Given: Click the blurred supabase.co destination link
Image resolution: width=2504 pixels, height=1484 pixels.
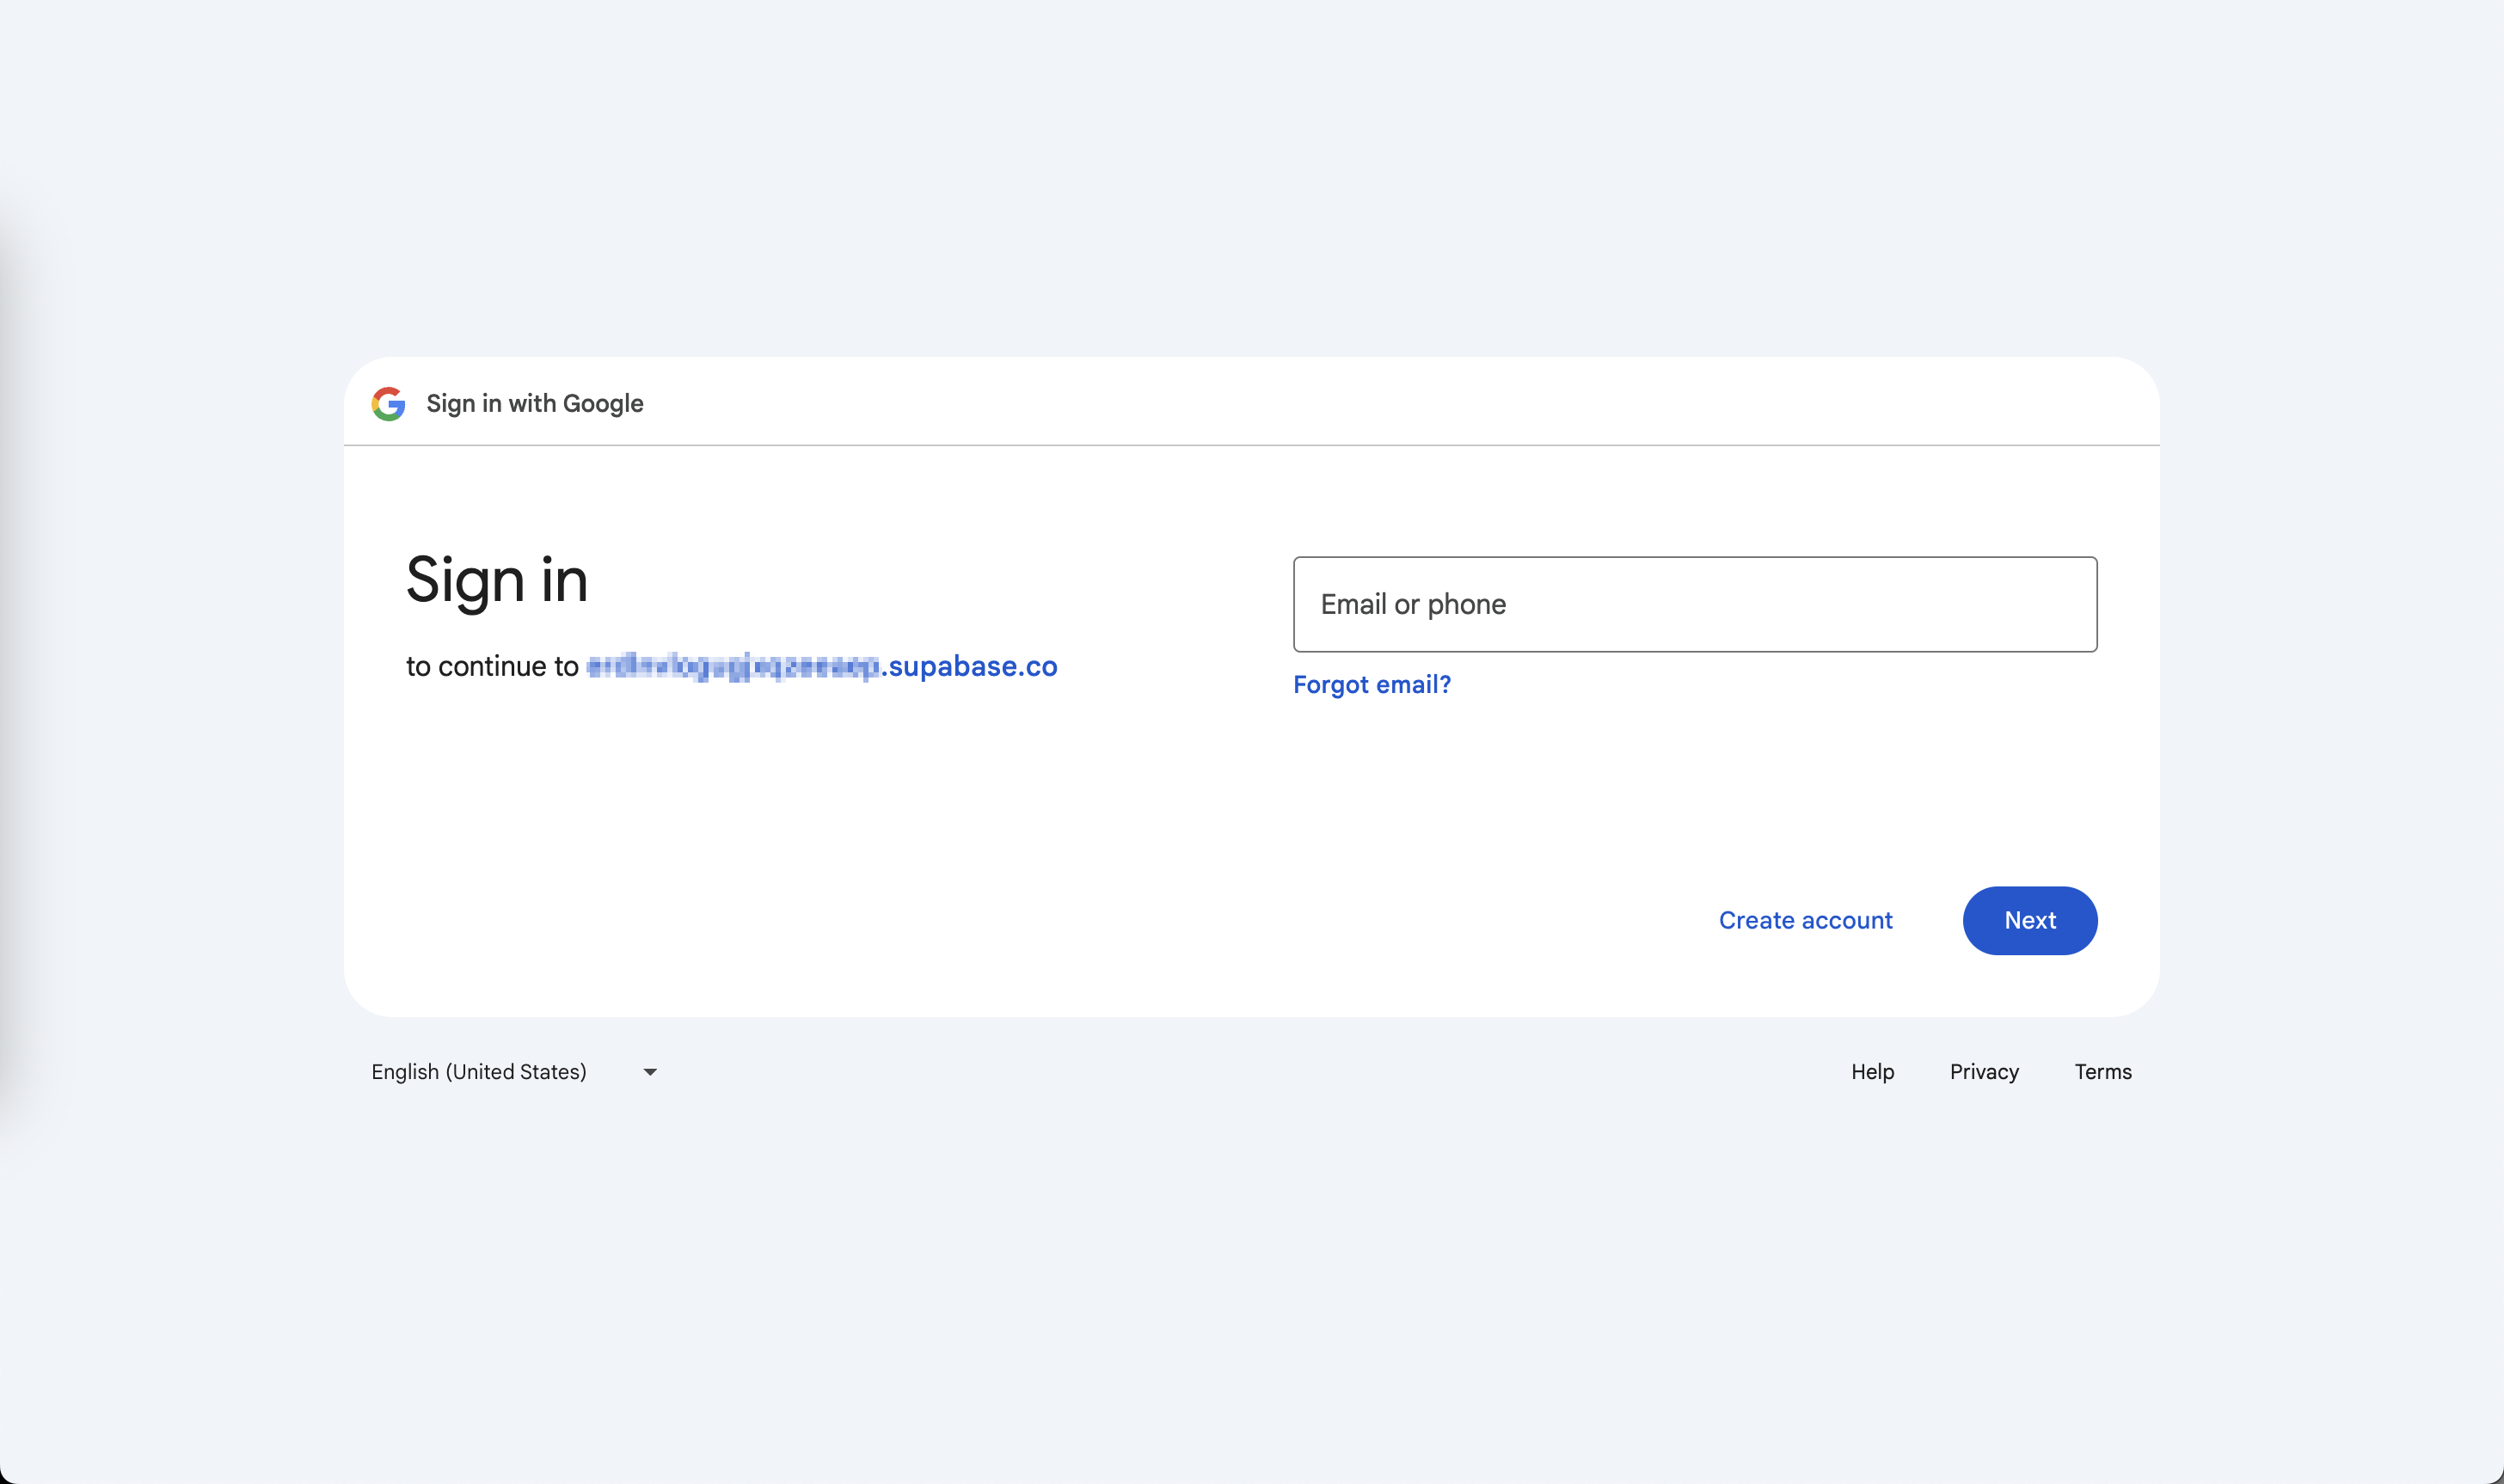Looking at the screenshot, I should click(820, 666).
